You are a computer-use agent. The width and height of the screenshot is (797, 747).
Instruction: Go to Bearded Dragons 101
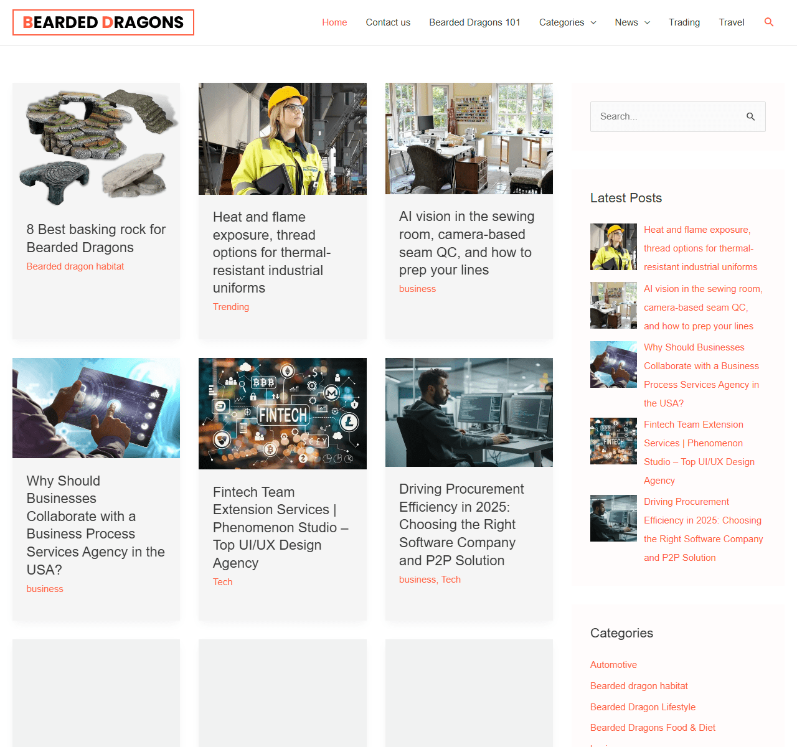pos(474,22)
